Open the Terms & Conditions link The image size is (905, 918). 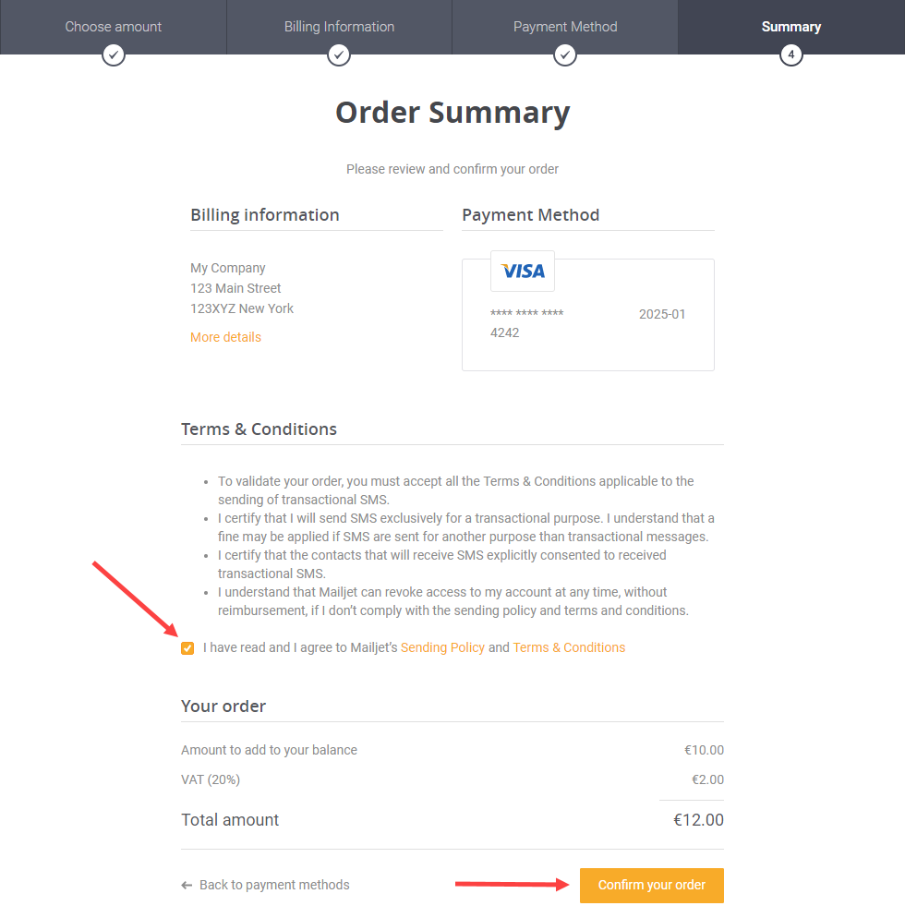pos(569,647)
